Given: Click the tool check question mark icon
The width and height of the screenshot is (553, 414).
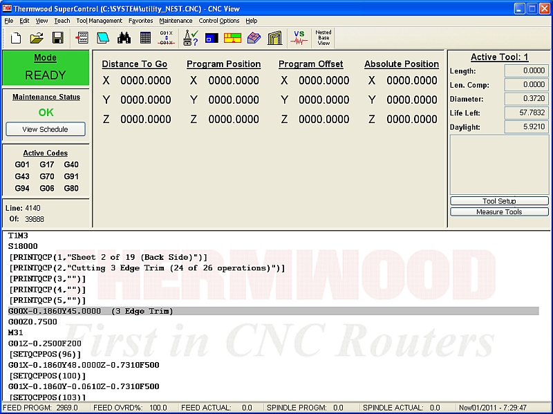Looking at the screenshot, I should point(191,38).
